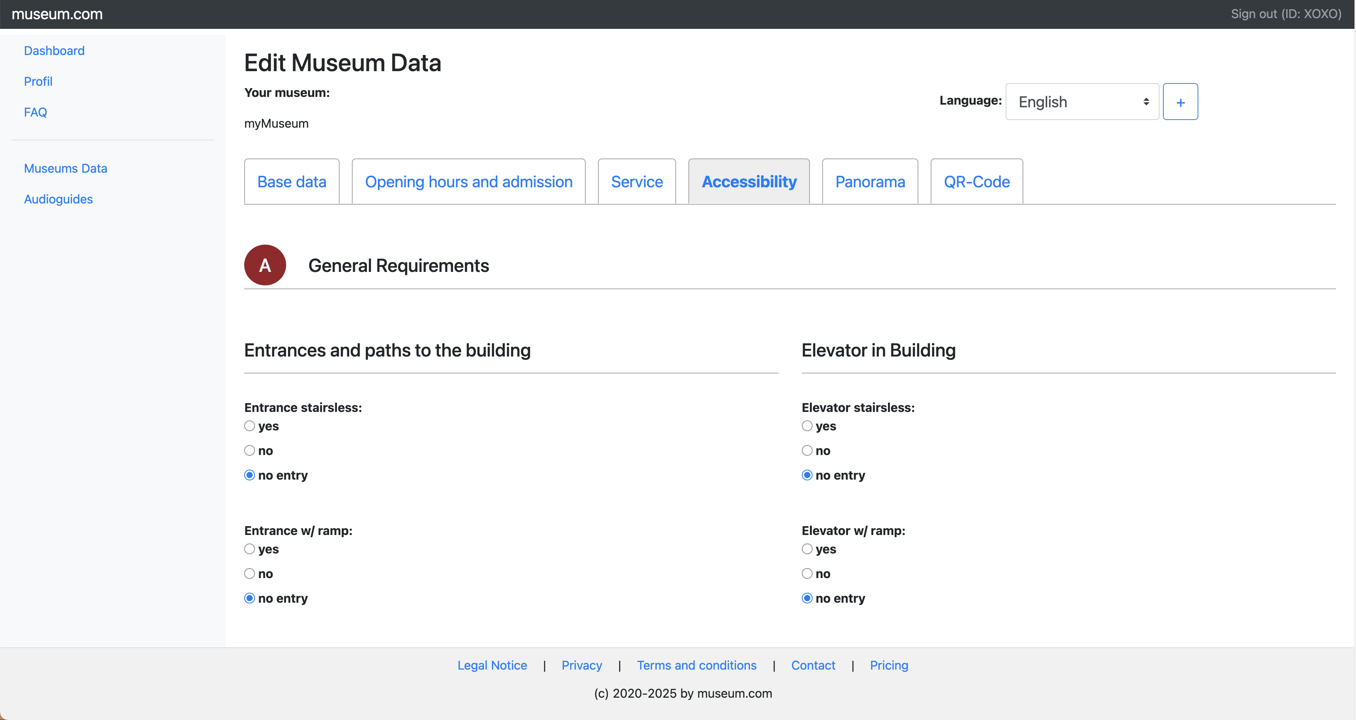1356x720 pixels.
Task: Switch to the Service tab
Action: pyautogui.click(x=636, y=182)
